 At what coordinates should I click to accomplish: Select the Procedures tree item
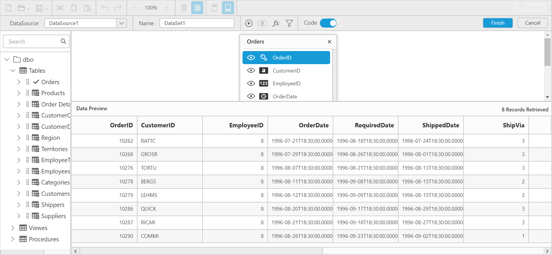click(x=44, y=239)
